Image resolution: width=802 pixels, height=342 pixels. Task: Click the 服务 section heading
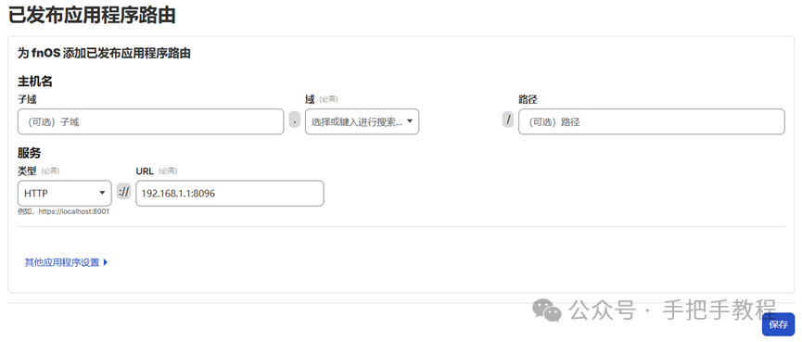[29, 153]
